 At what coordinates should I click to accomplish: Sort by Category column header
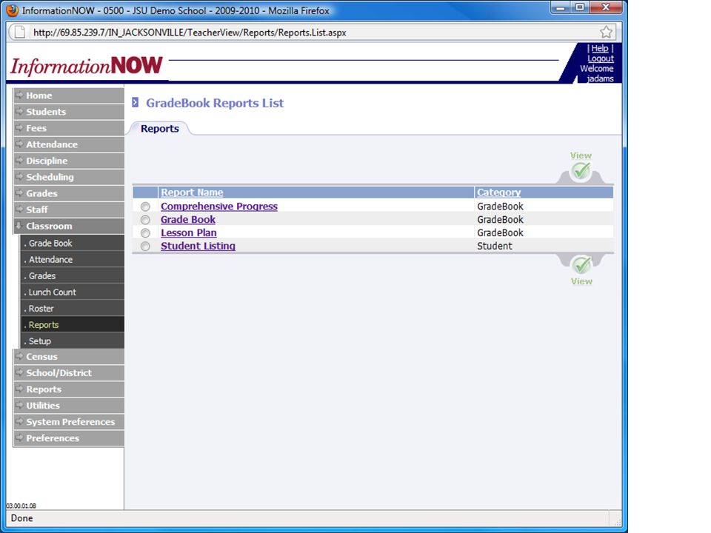[498, 192]
